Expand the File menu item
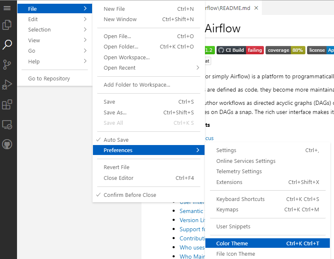Image resolution: width=334 pixels, height=259 pixels. [x=55, y=9]
